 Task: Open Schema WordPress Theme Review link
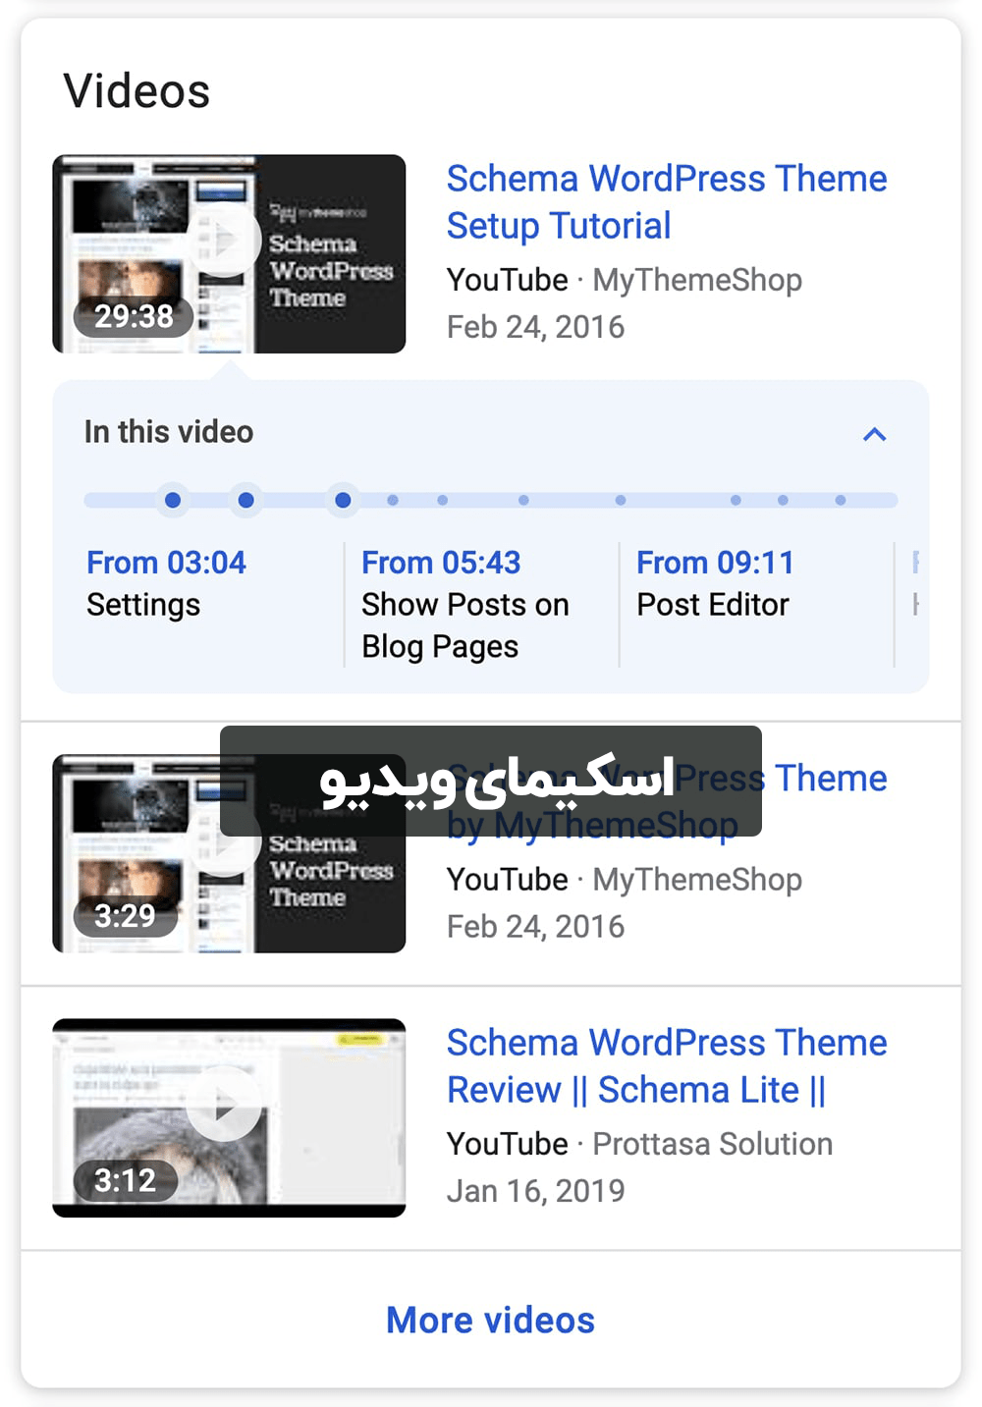[667, 1066]
